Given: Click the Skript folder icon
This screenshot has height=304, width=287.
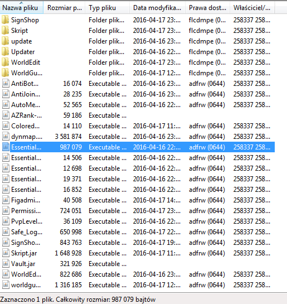Looking at the screenshot, I should pos(5,31).
